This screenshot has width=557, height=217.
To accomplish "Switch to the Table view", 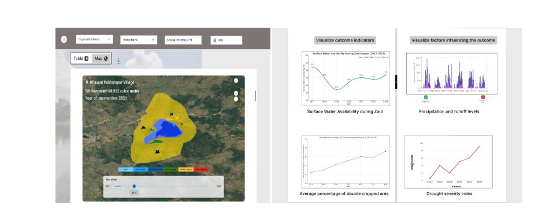I will tap(81, 58).
